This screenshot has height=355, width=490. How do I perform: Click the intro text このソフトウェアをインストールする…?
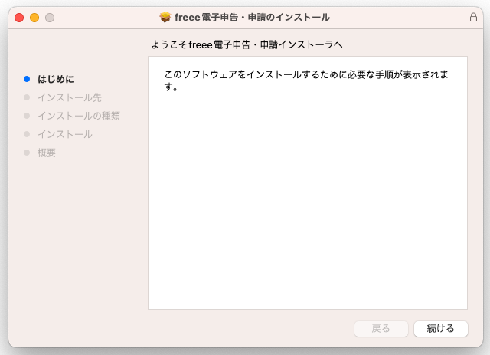click(306, 81)
